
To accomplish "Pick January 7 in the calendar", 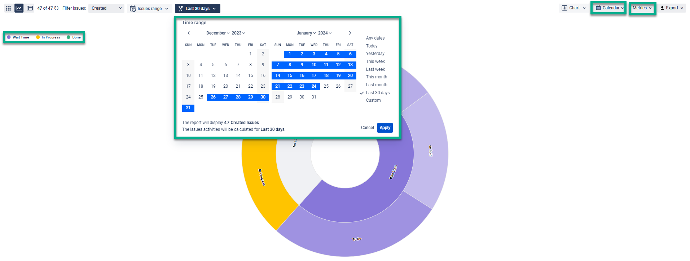I will point(278,65).
